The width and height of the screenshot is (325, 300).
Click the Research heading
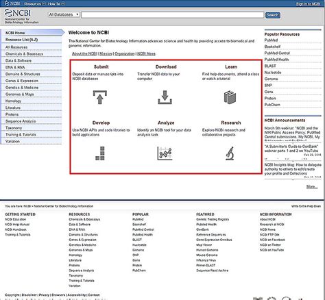tap(231, 123)
